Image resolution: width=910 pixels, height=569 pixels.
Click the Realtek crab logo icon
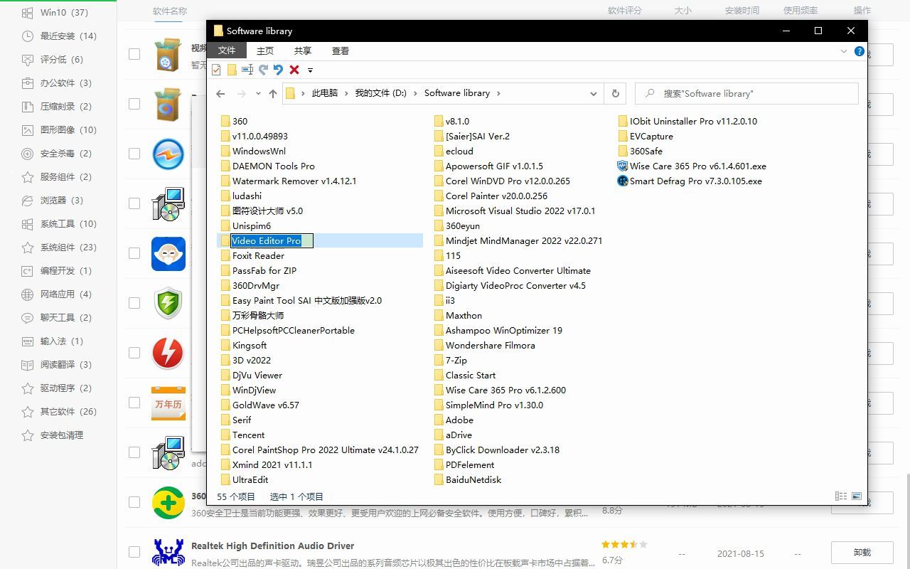168,552
